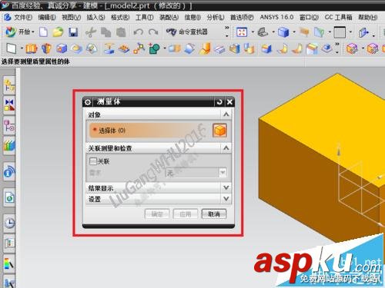
Task: Click the Open file folder icon
Action: (x=58, y=32)
